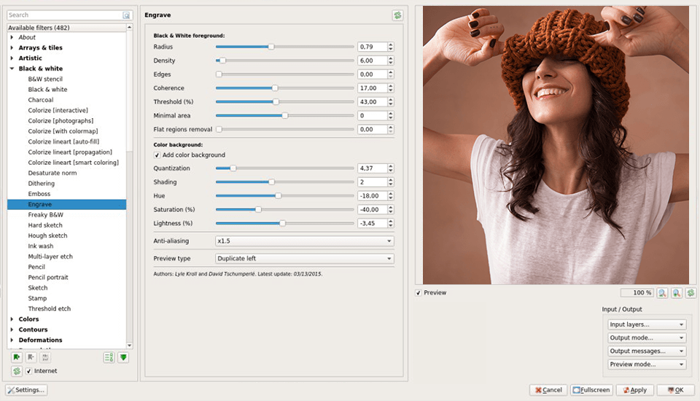Open the Anti-aliasing x1.5 dropdown
The width and height of the screenshot is (700, 401).
305,241
